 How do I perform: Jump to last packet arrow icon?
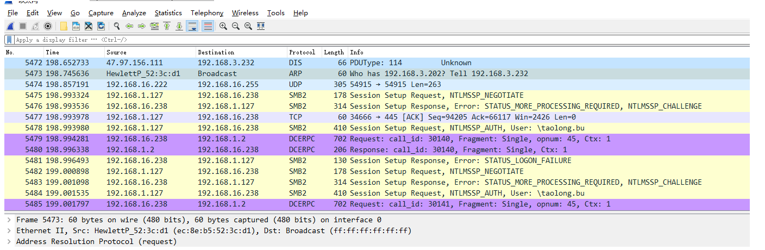179,26
